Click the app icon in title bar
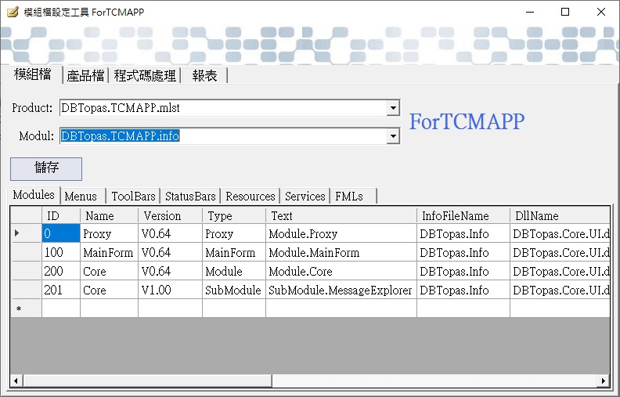This screenshot has width=620, height=397. tap(13, 12)
